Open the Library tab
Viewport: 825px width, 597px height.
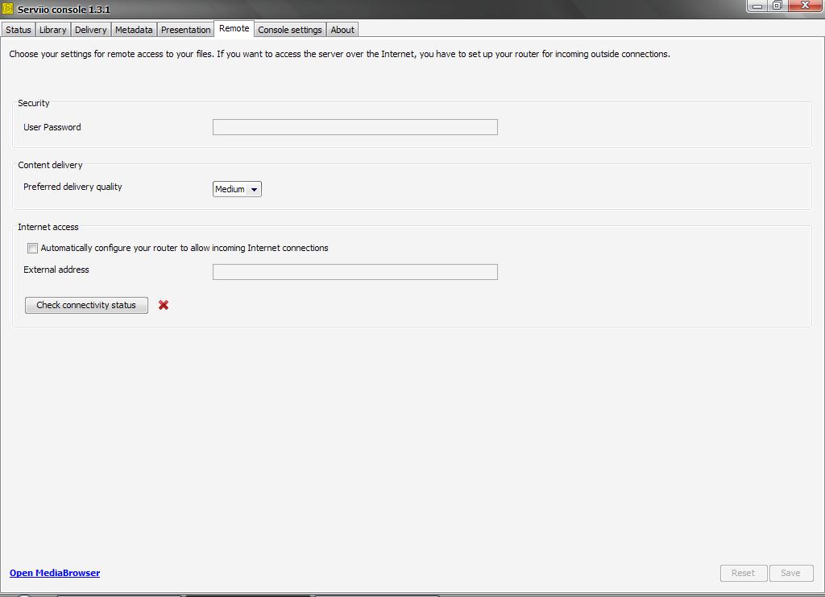(x=52, y=30)
